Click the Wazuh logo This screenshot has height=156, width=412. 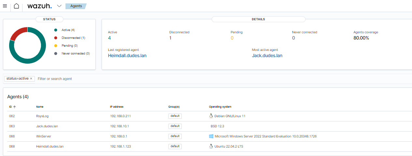point(39,6)
